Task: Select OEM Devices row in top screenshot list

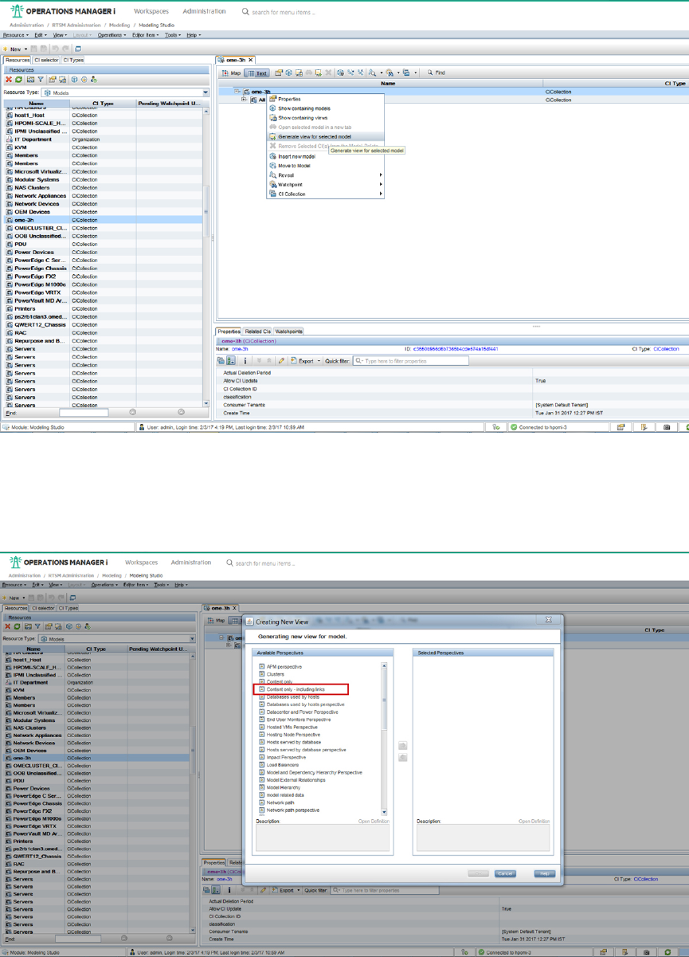Action: pos(104,212)
